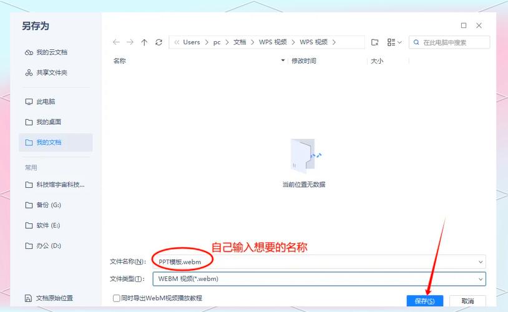Viewport: 508px width, 312px height.
Task: Click Users in the path breadcrumb
Action: [192, 42]
